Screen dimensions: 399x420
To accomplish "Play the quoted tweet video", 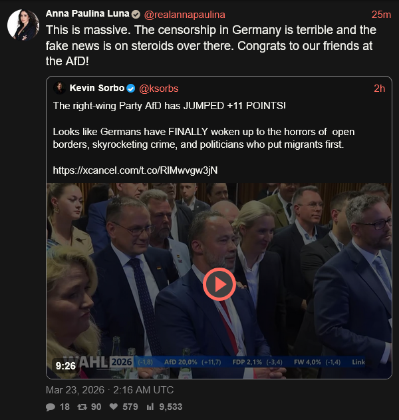I will [218, 284].
